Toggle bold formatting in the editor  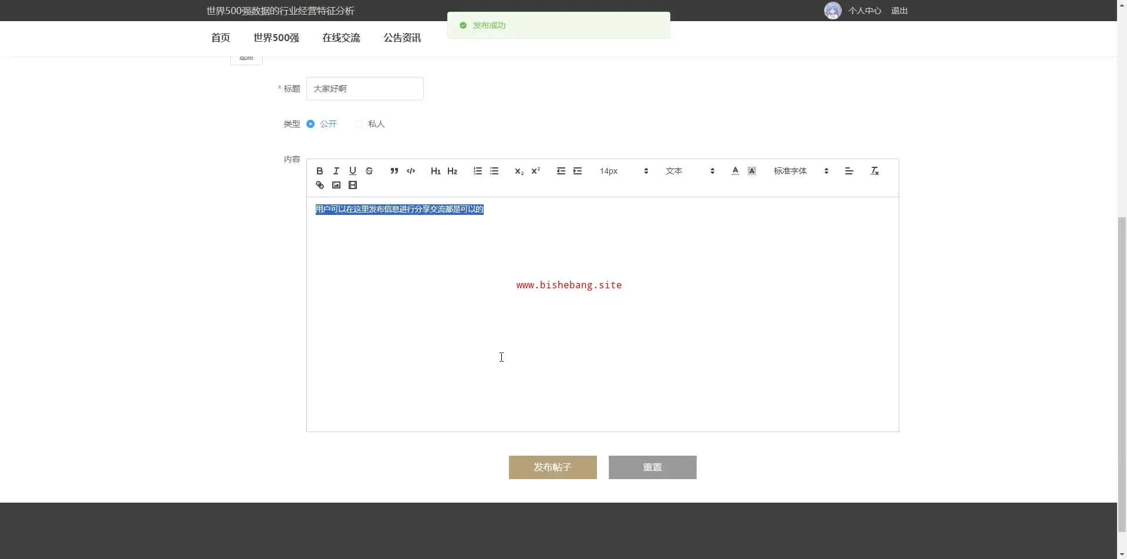point(319,171)
